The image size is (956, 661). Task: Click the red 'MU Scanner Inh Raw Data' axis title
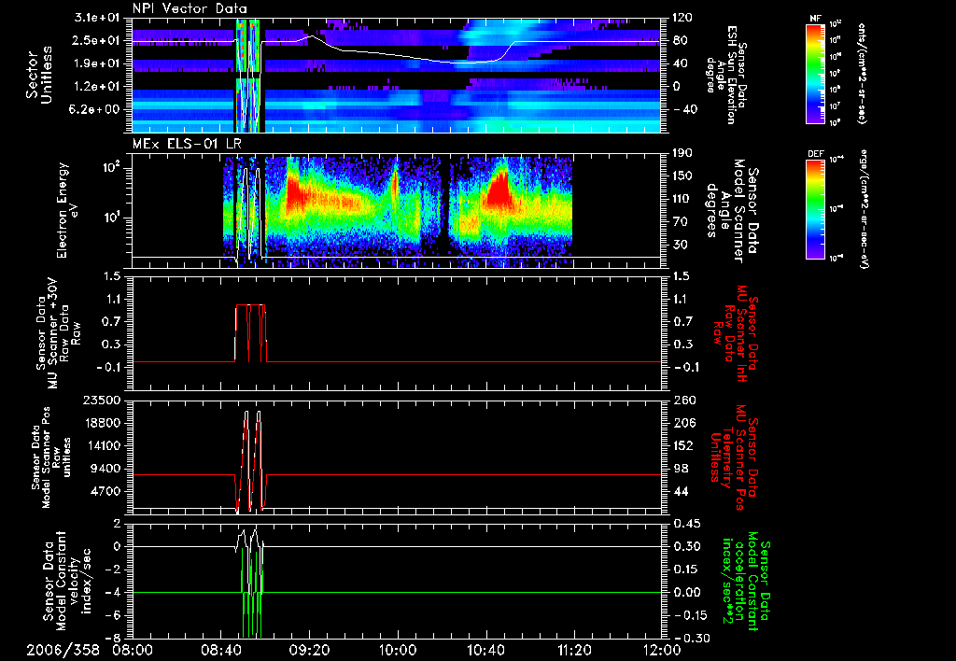pos(736,333)
